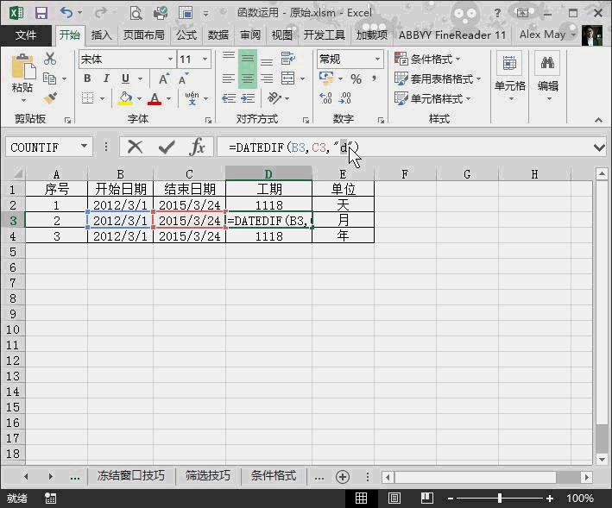Click Page Break Preview view button
Image resolution: width=612 pixels, height=508 pixels.
427,498
